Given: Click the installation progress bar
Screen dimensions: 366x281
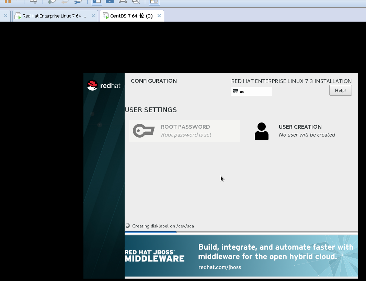Looking at the screenshot, I should click(x=241, y=232).
